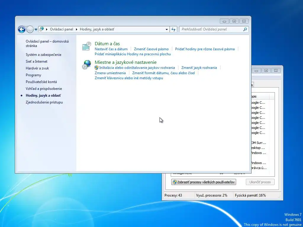Screen dimensions: 303x227
Task: Click Pridať hodiny pre rôzne časové pásma
Action: (205, 49)
